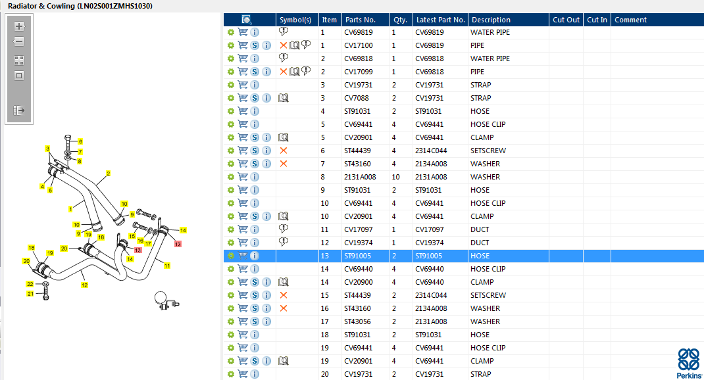Click book symbol for CV20900 CLAMP
This screenshot has height=380, width=704.
coord(284,282)
